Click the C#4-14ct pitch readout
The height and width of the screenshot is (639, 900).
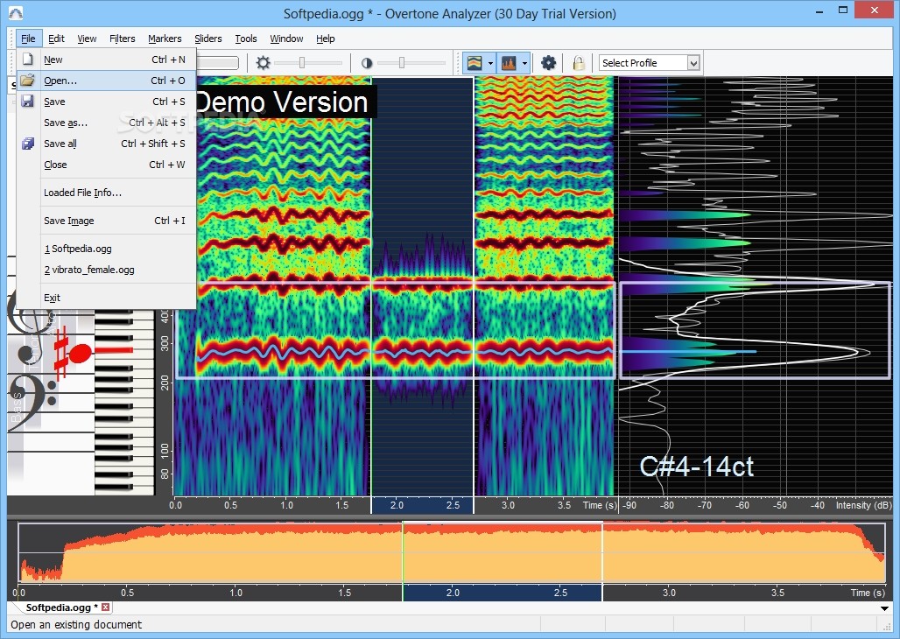pos(696,467)
